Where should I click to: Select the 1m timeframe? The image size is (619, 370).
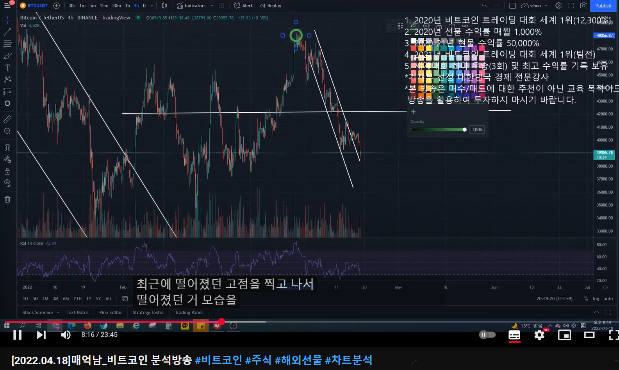click(x=82, y=5)
